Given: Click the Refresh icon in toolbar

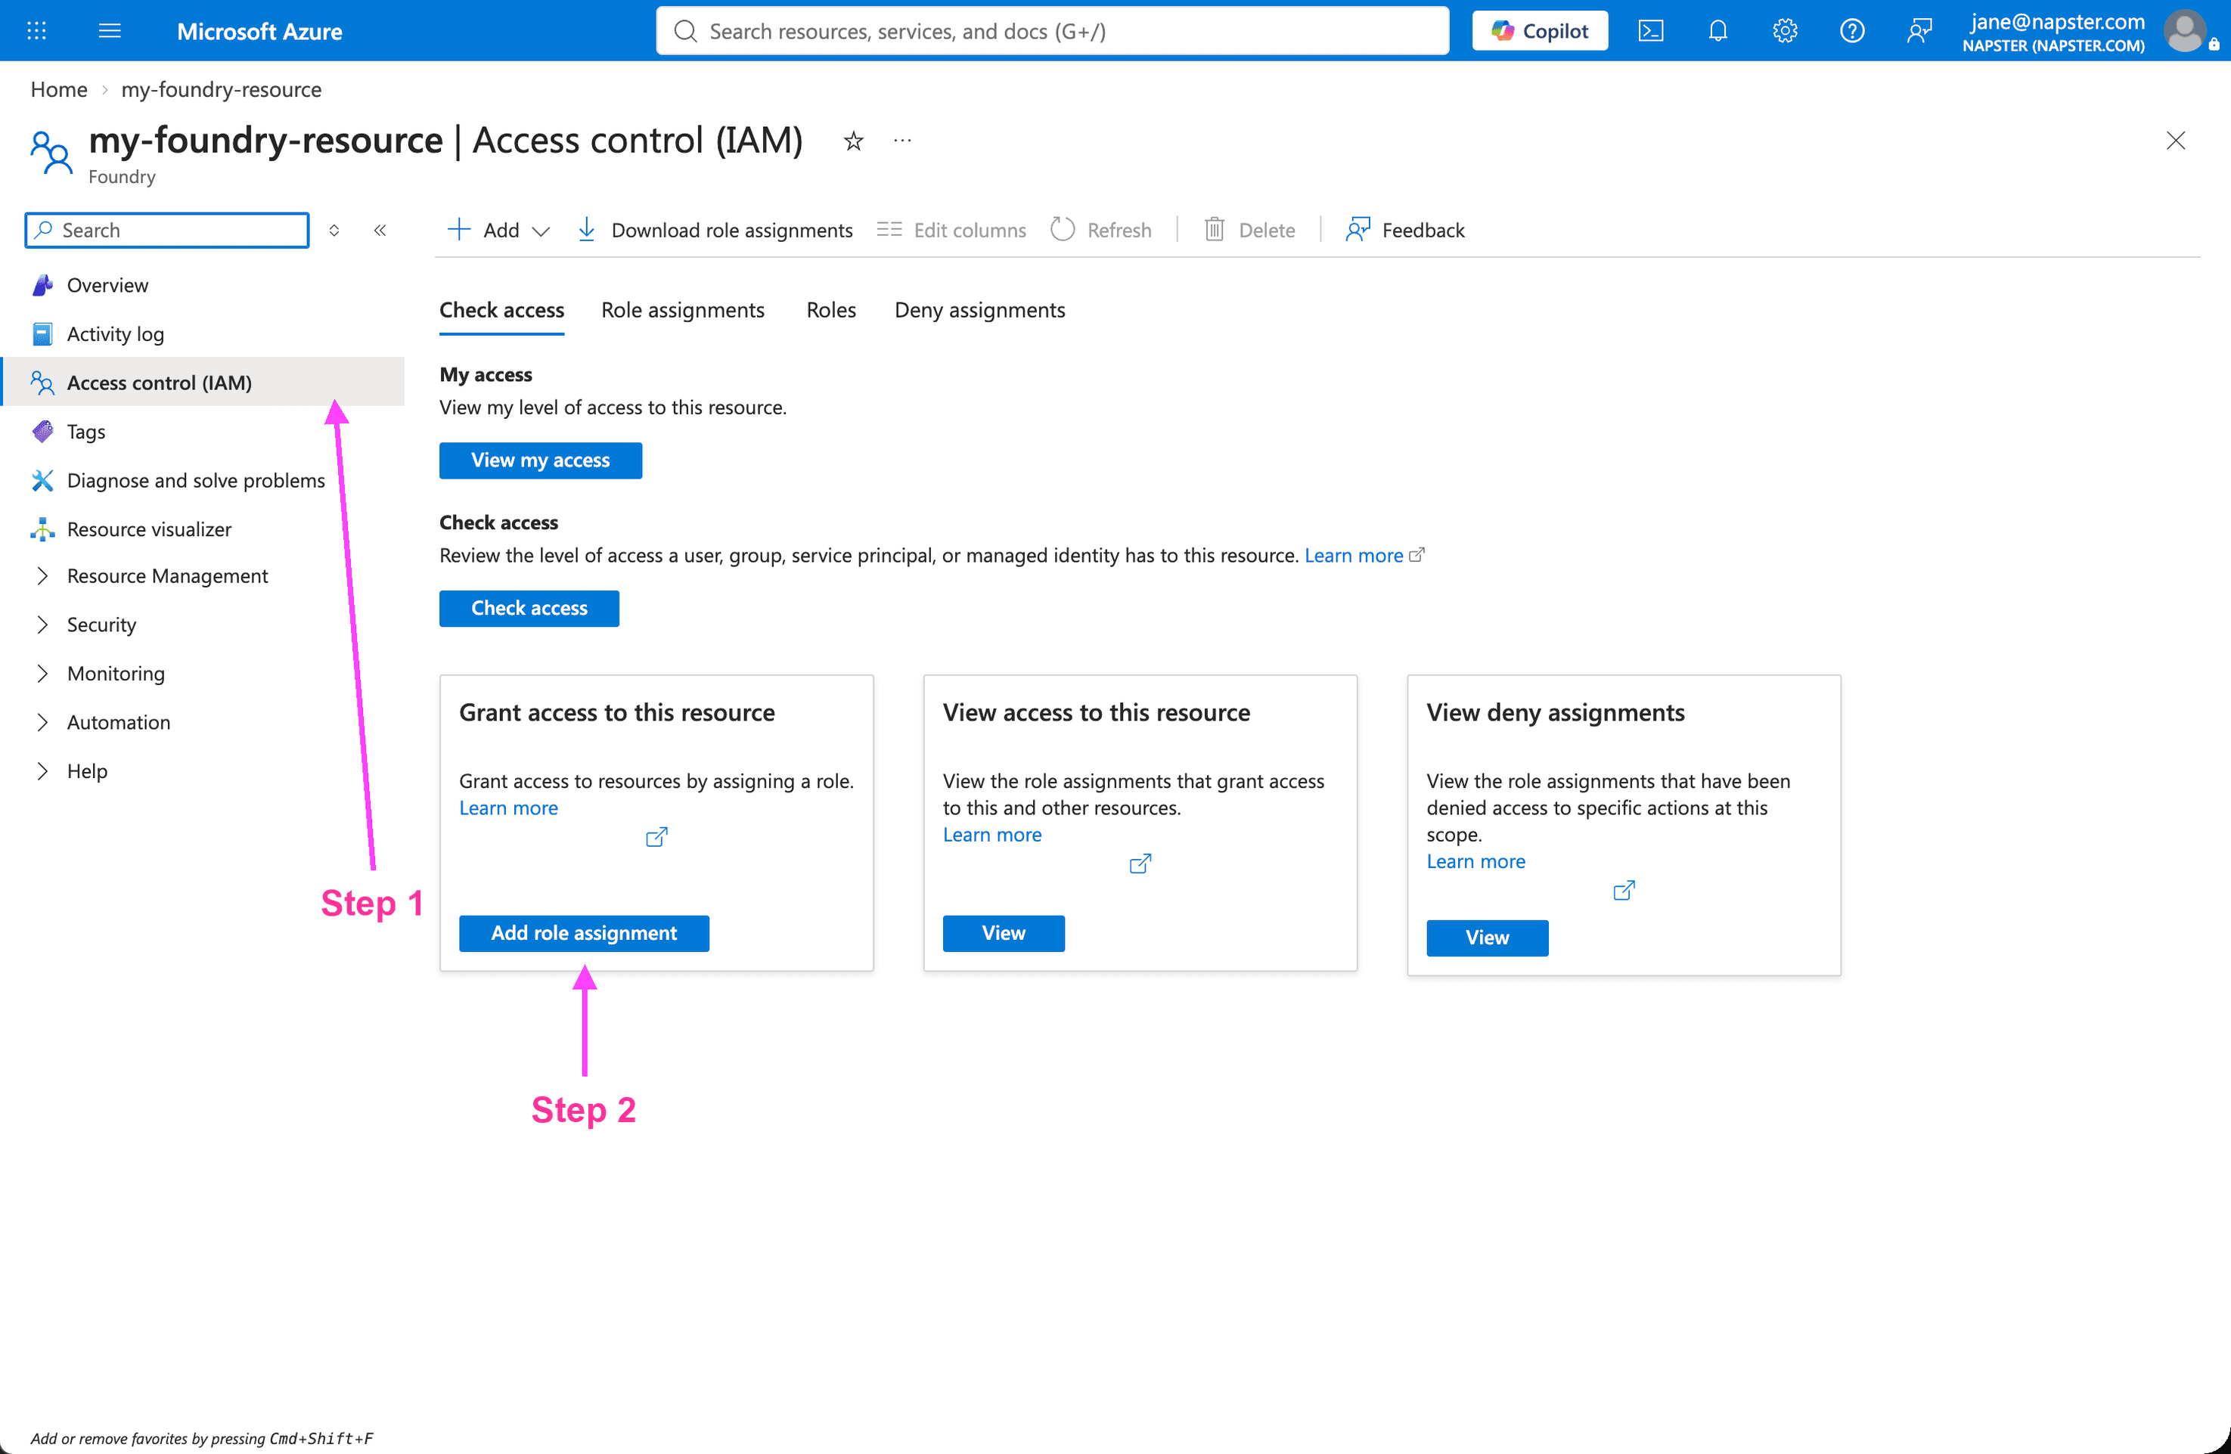Looking at the screenshot, I should 1062,230.
